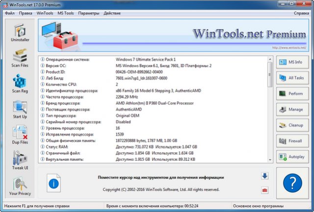Viewport: 314px width, 212px height.
Task: Open the Uninstaller tool
Action: pos(20,32)
